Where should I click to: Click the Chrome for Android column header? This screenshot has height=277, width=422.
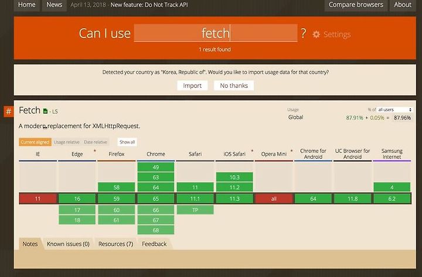313,154
